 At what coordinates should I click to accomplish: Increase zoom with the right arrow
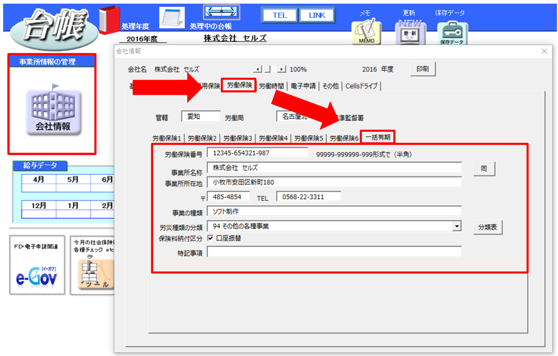click(282, 69)
